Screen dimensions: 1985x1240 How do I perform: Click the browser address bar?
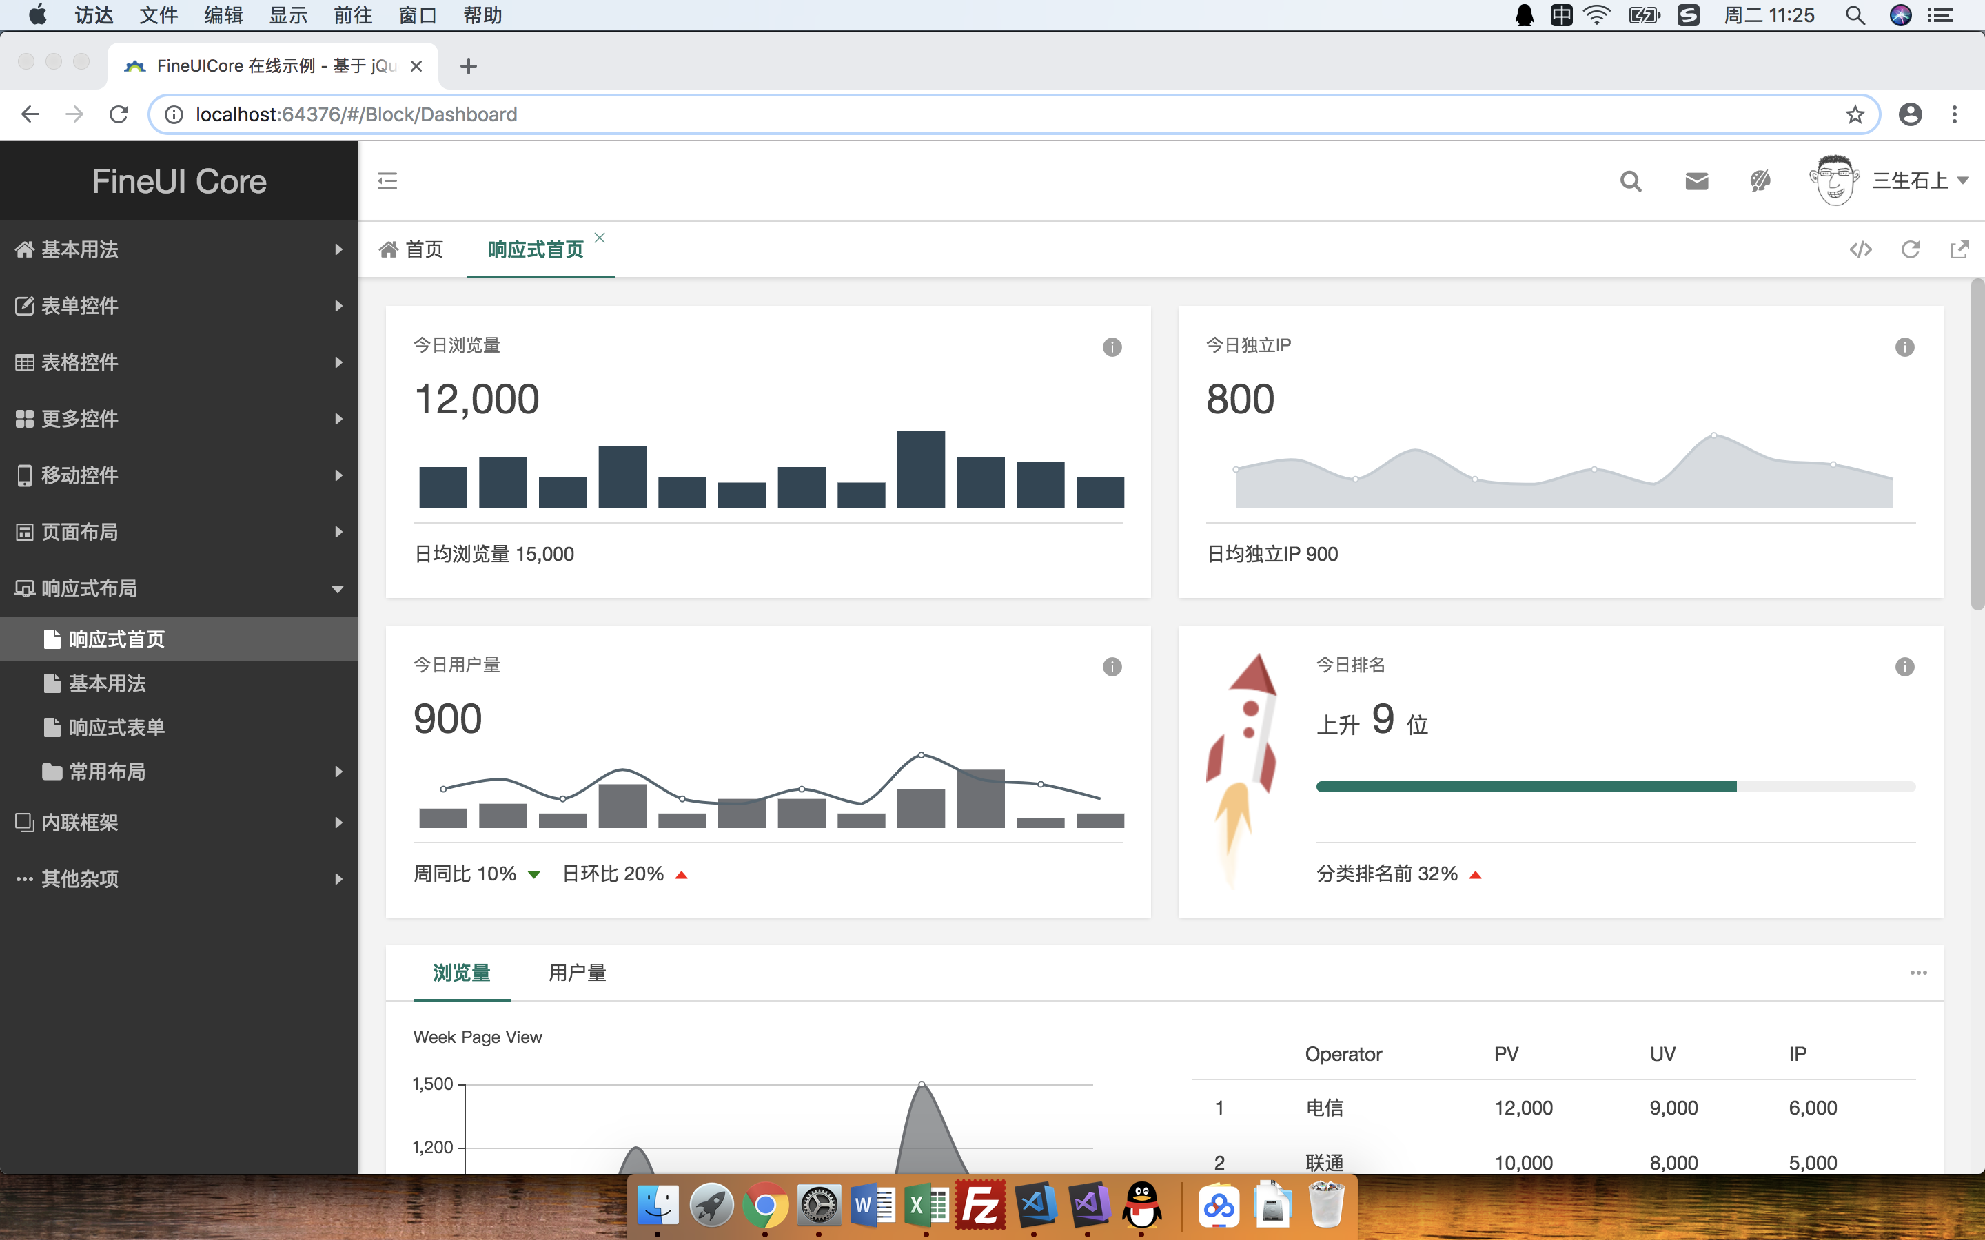(x=984, y=114)
